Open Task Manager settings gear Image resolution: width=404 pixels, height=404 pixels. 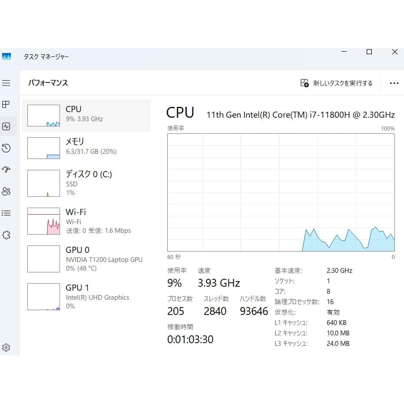[x=6, y=348]
